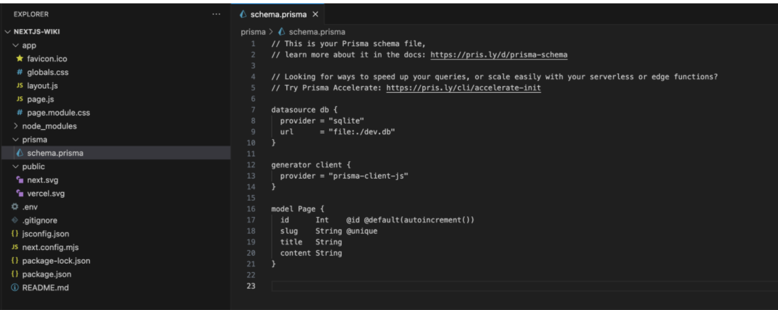Open the pris.ly/cli/accelerate-init link
The height and width of the screenshot is (310, 778).
click(463, 88)
